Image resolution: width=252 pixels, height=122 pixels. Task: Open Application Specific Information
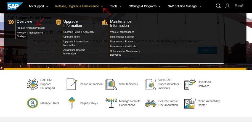coord(74,51)
